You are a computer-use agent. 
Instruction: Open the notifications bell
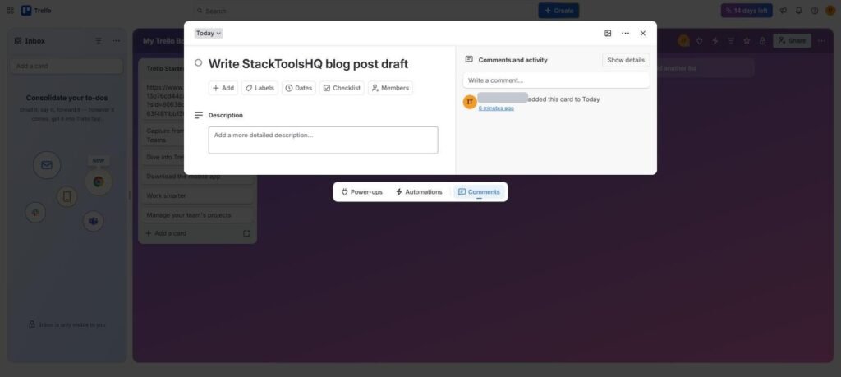(x=798, y=11)
